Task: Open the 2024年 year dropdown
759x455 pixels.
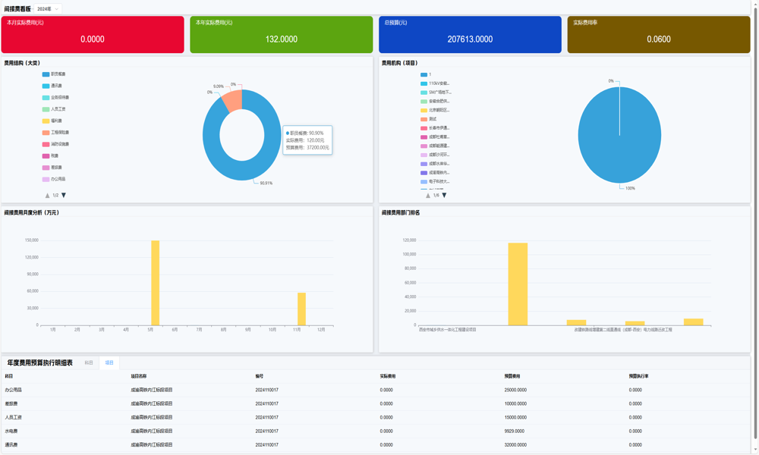Action: (x=48, y=9)
